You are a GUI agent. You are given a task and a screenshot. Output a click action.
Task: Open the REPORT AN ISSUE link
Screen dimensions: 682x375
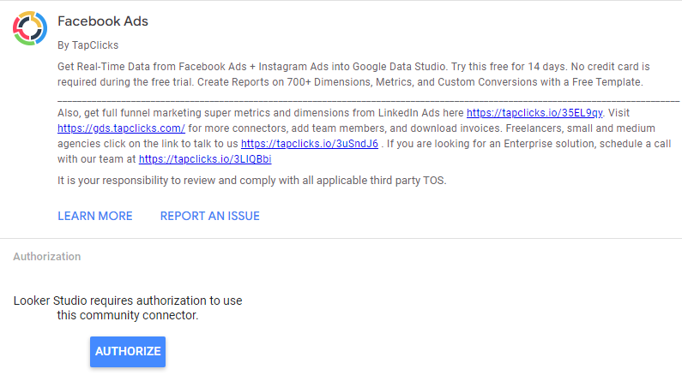209,216
